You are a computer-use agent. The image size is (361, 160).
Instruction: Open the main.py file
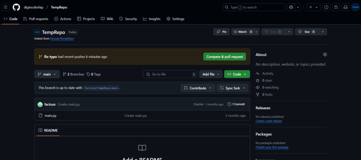pos(50,115)
